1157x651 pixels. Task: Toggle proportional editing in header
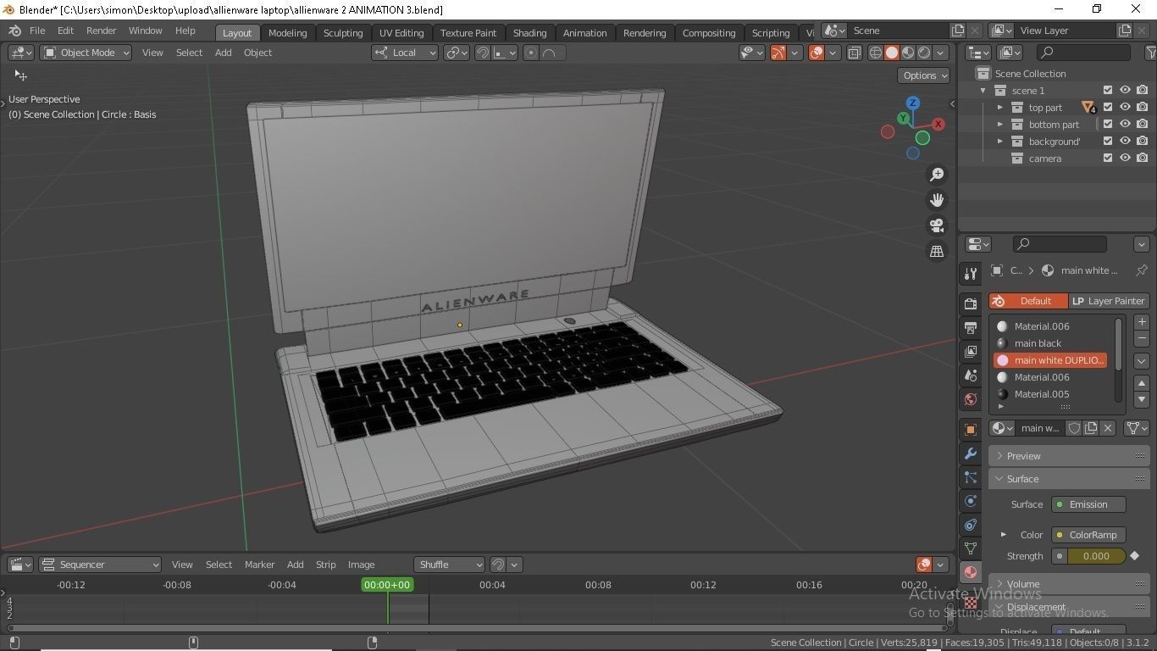(531, 53)
